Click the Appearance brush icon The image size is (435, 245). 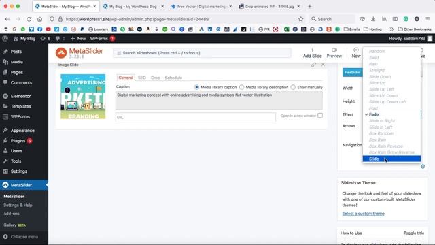tap(5, 130)
